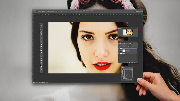
Task: Hide the Color Fill 2 layer
Action: click(119, 52)
